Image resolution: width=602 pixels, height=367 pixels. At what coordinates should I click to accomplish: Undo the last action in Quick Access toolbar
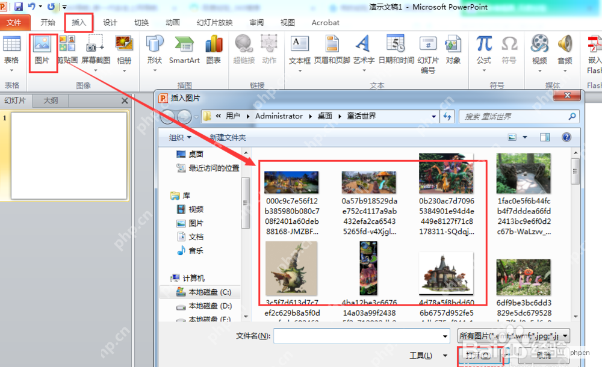coord(32,7)
